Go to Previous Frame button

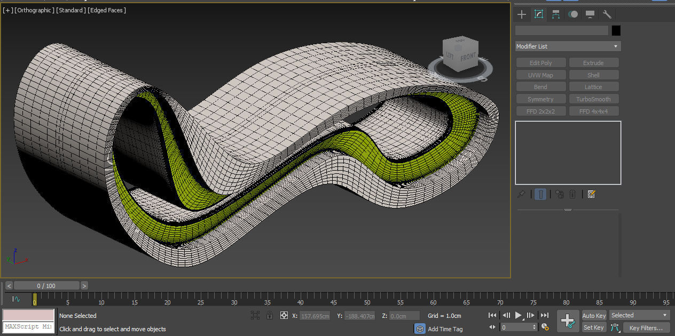coord(506,316)
